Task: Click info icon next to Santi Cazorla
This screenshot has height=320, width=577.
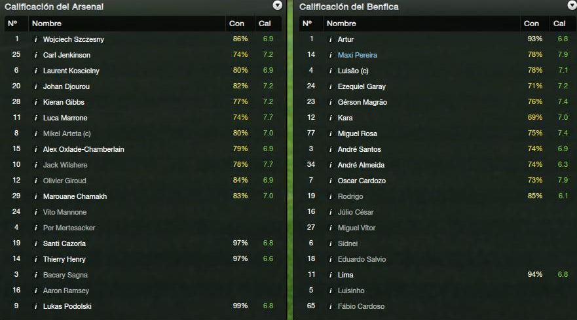Action: point(36,243)
